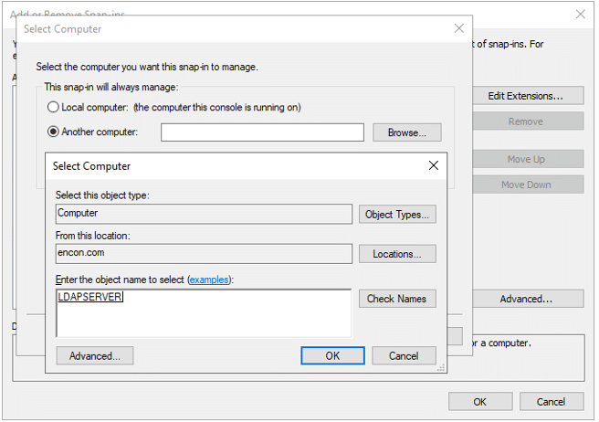Close the inner Select Computer dialog with X
Screen dimensions: 599x422
pos(434,166)
